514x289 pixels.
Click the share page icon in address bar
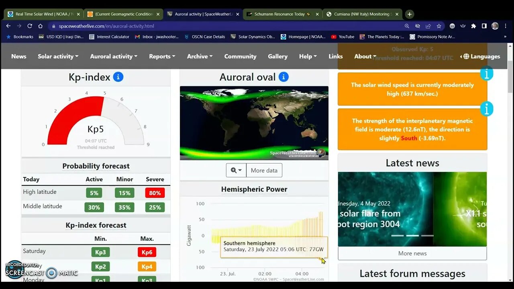(428, 26)
